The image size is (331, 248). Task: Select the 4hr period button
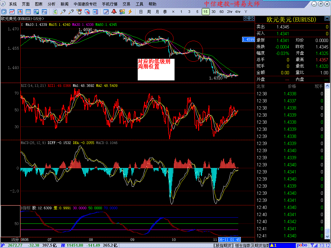[238, 12]
